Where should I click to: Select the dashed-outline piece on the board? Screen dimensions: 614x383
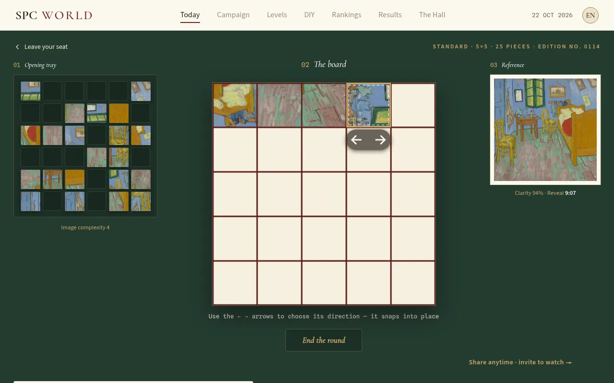tap(368, 105)
